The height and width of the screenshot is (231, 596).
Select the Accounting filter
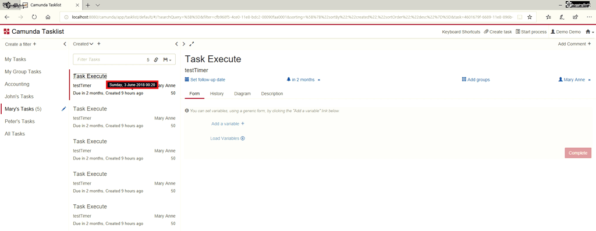point(17,84)
